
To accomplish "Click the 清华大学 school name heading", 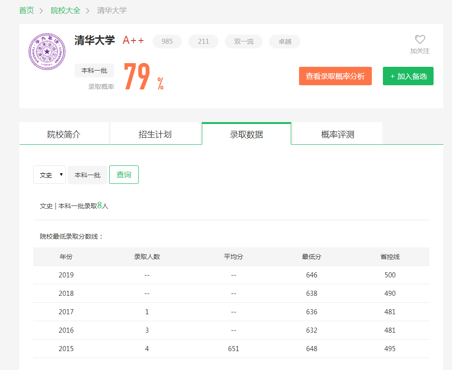I will click(x=95, y=41).
